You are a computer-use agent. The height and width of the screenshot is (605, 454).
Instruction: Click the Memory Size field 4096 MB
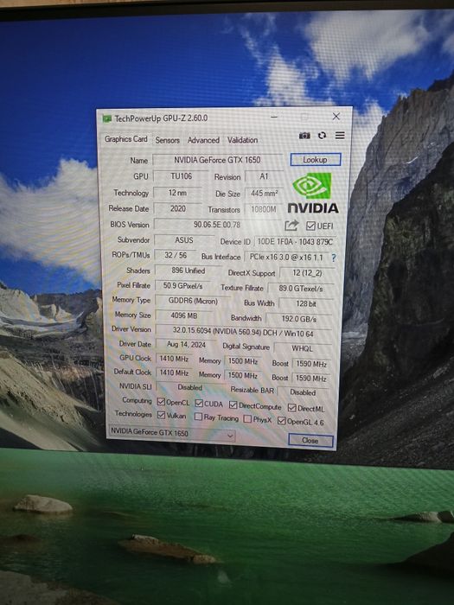click(x=184, y=315)
